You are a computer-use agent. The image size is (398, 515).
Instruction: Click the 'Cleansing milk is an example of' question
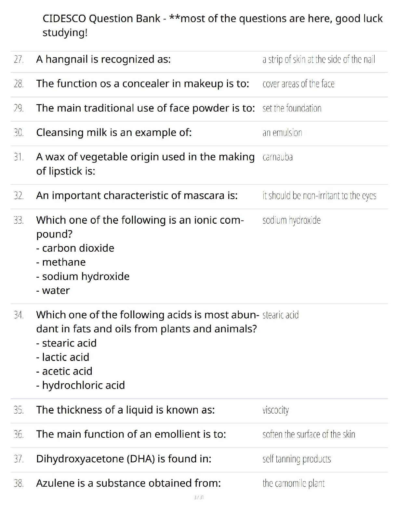click(114, 132)
